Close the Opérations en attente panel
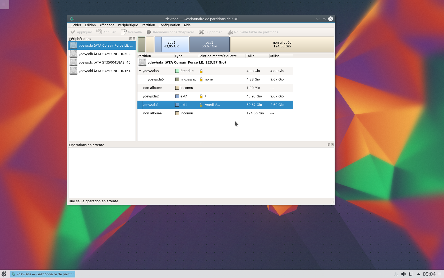This screenshot has height=278, width=444. [x=332, y=145]
